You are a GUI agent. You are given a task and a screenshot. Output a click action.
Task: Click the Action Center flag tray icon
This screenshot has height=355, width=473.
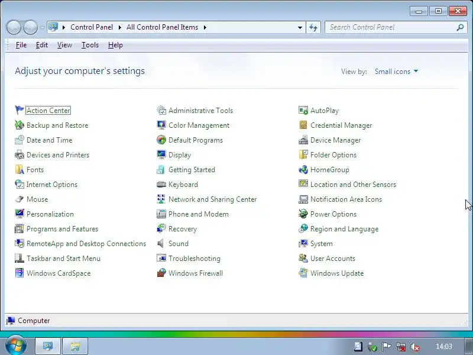click(386, 347)
